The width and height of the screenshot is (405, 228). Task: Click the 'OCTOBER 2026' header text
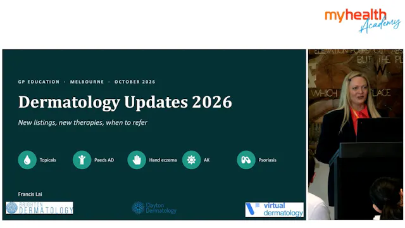coord(135,82)
